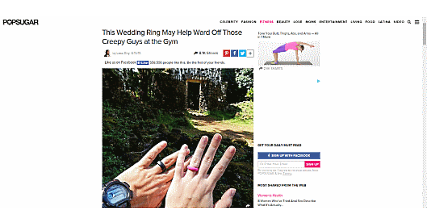Open the search magnifier icon

click(409, 22)
